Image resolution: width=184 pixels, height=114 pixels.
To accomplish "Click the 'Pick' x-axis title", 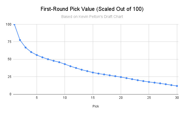I will point(95,106).
